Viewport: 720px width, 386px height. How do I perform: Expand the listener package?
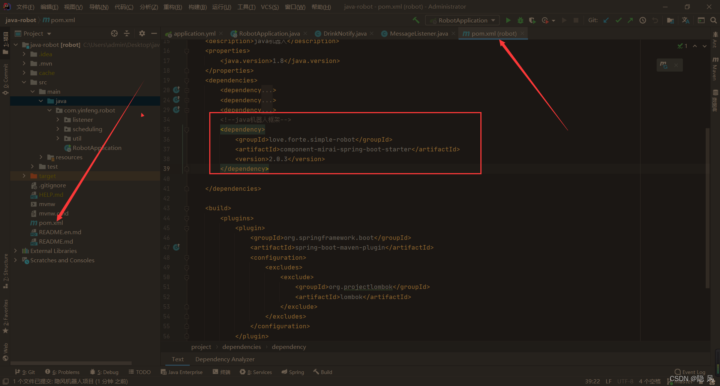pos(58,120)
